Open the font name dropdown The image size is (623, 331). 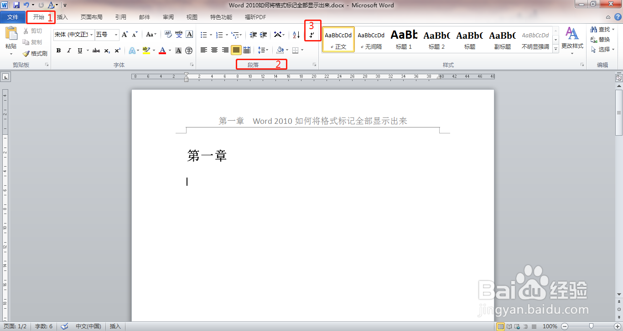[x=92, y=35]
